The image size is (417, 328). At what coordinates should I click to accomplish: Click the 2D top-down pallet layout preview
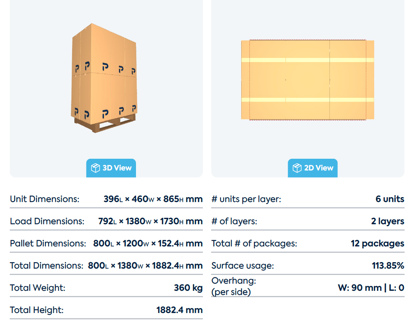coord(308,80)
